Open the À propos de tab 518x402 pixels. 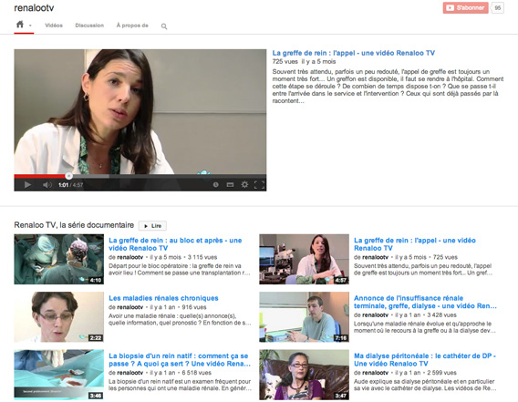pos(132,26)
